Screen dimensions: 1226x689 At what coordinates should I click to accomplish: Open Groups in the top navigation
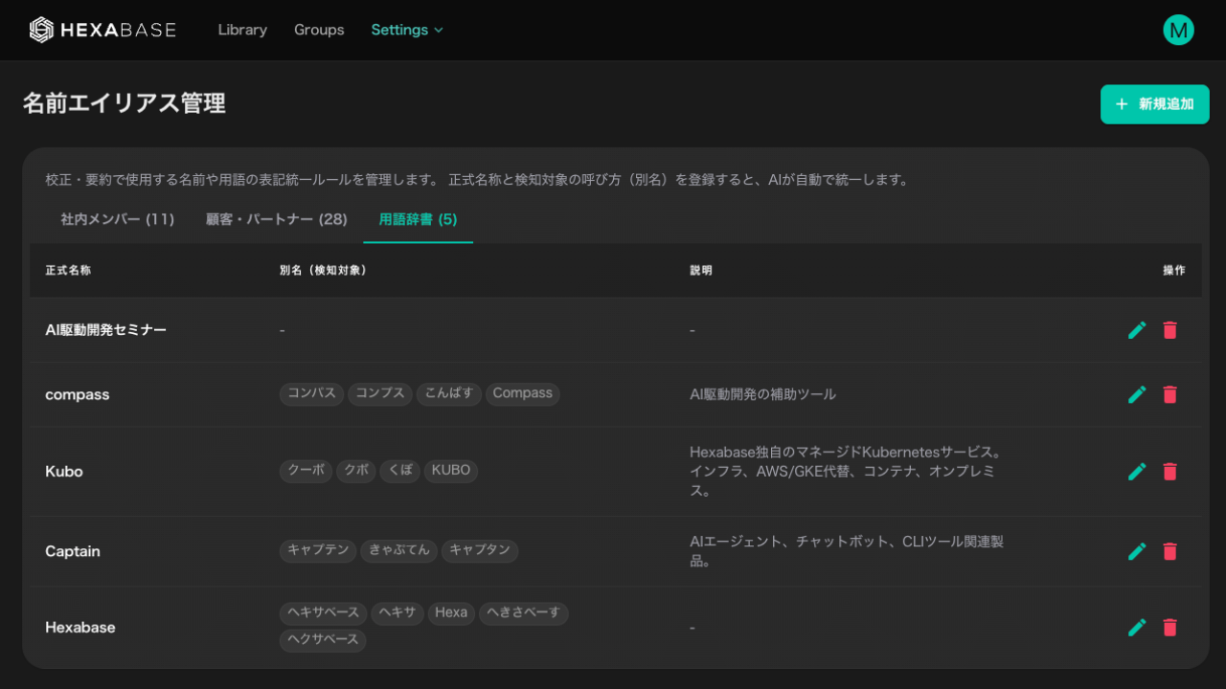click(x=319, y=30)
